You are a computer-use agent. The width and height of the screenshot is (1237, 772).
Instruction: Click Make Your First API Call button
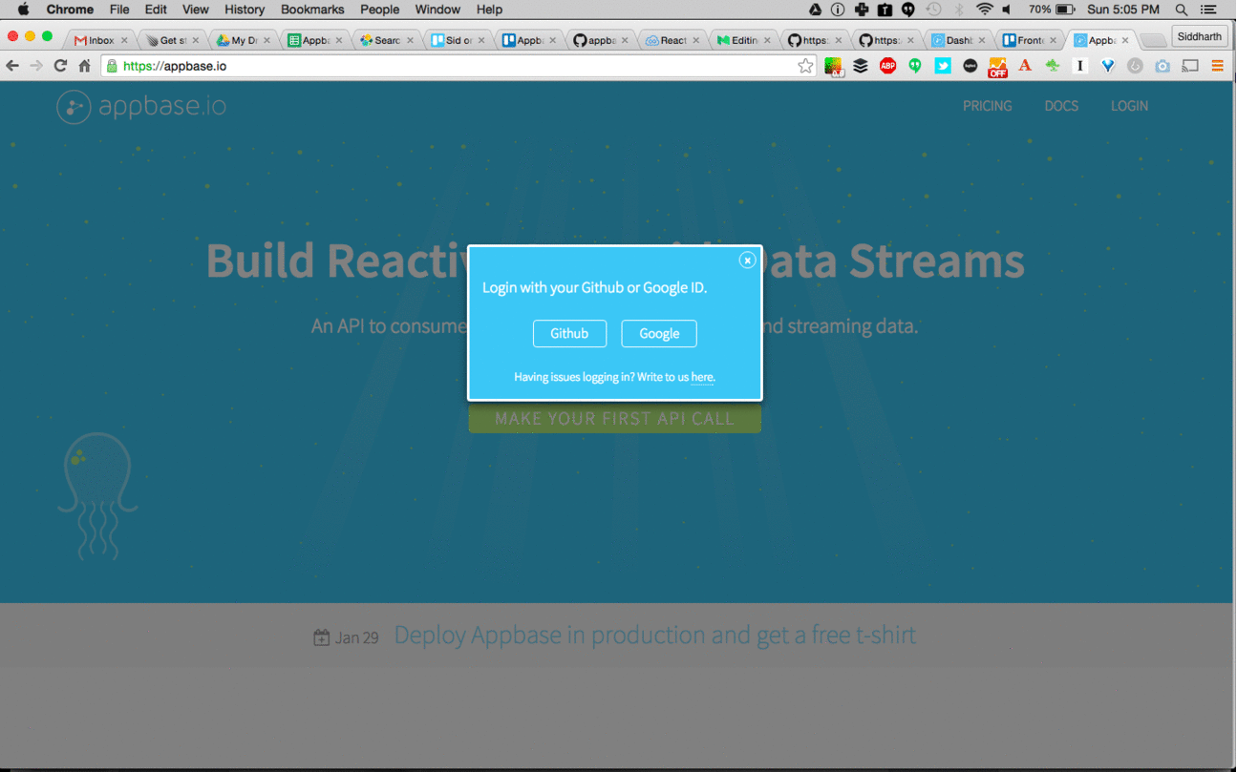coord(614,418)
